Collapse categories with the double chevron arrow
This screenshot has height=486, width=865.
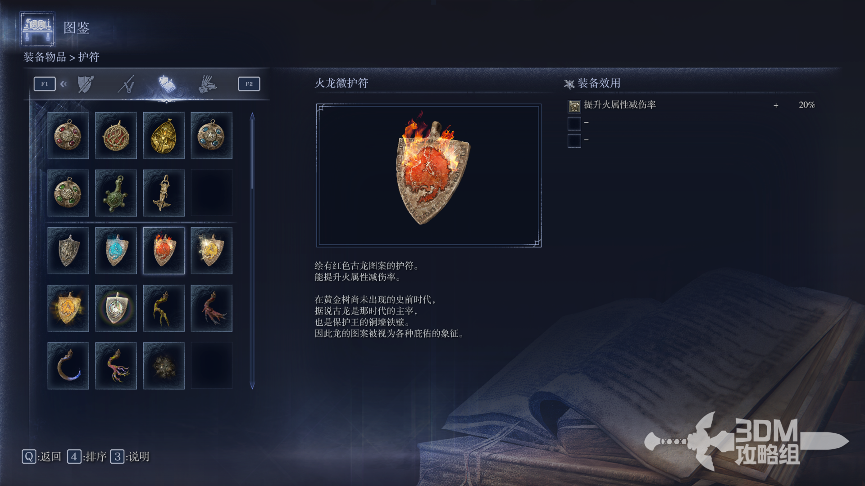[64, 84]
